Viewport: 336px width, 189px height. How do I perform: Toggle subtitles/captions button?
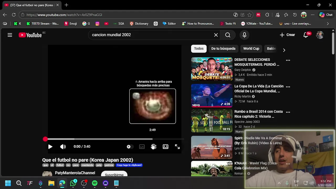pos(142,147)
